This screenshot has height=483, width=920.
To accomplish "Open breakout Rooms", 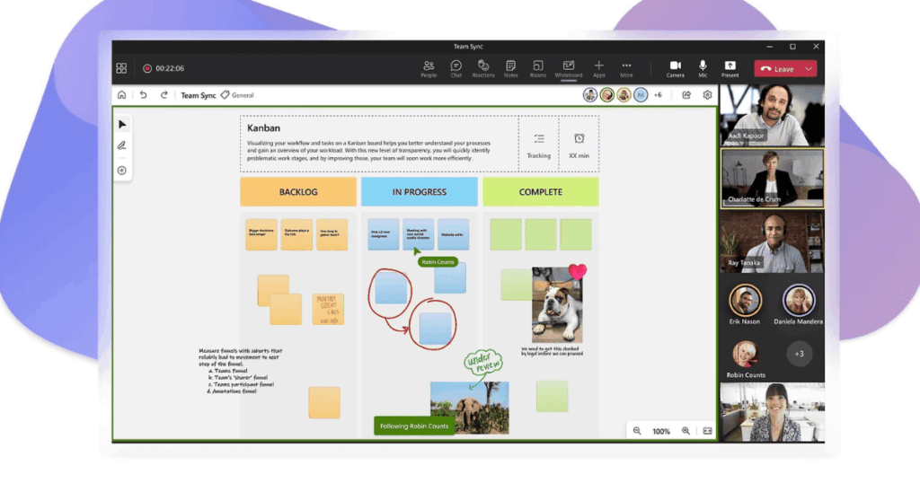I will (x=538, y=68).
